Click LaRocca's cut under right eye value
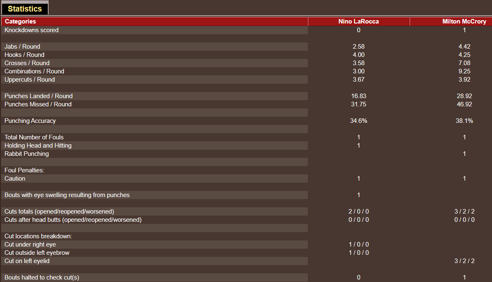 click(x=358, y=244)
